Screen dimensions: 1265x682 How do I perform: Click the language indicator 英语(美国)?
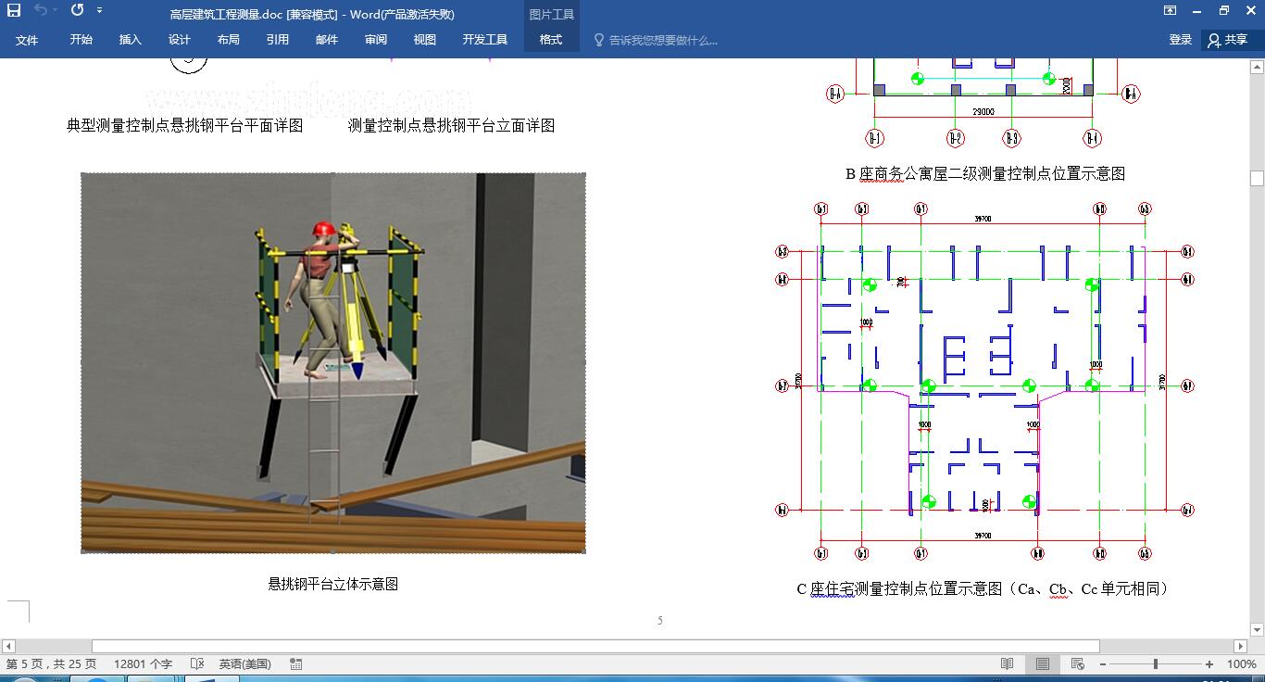tap(245, 663)
